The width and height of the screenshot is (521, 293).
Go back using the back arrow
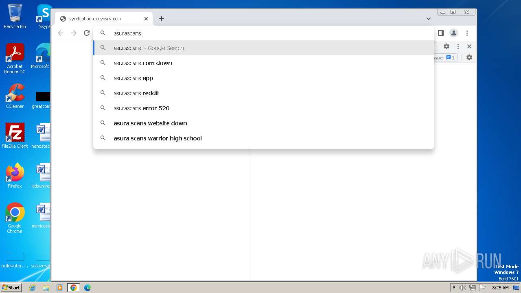click(x=61, y=33)
